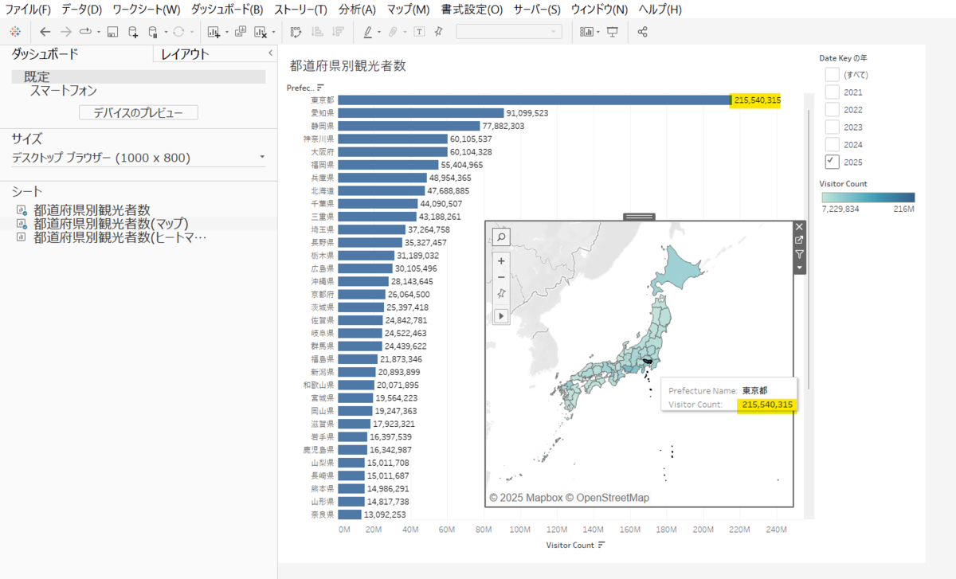Click the add new data source icon
This screenshot has width=956, height=579.
(x=133, y=32)
